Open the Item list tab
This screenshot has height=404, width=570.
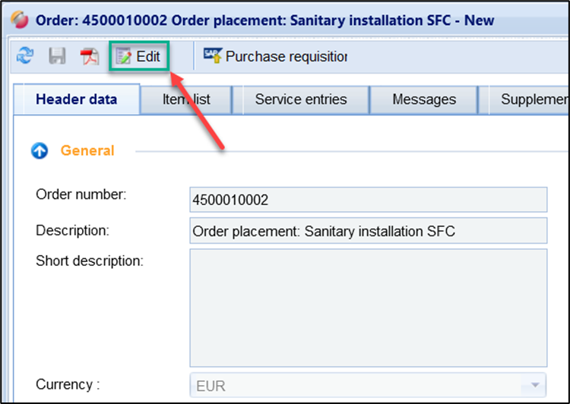click(186, 99)
